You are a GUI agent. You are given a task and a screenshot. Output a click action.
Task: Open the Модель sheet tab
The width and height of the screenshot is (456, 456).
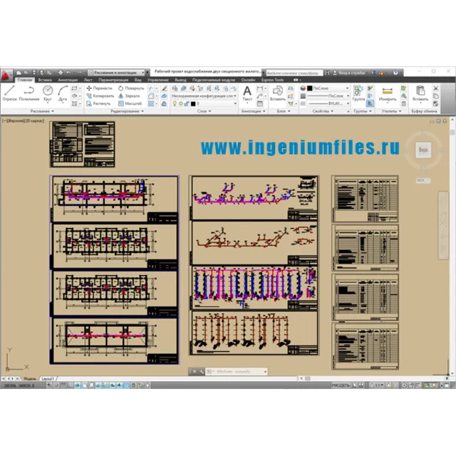tap(30, 378)
